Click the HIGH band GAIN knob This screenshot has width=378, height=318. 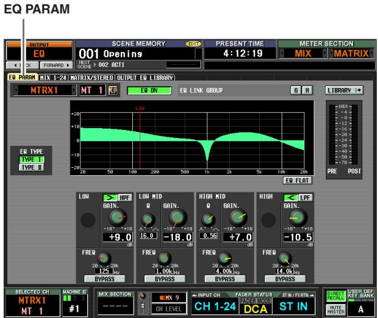[x=298, y=218]
